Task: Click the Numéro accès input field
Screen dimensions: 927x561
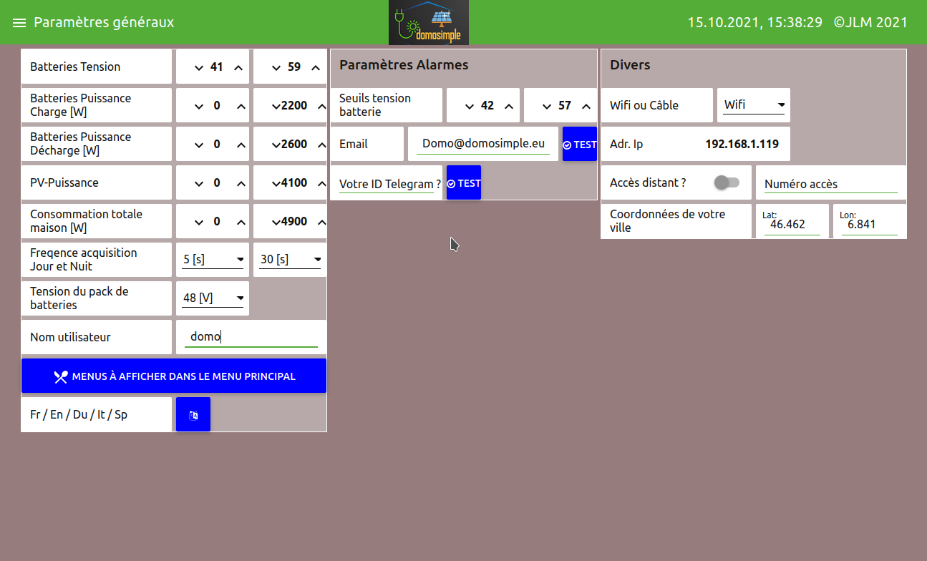Action: [x=830, y=185]
